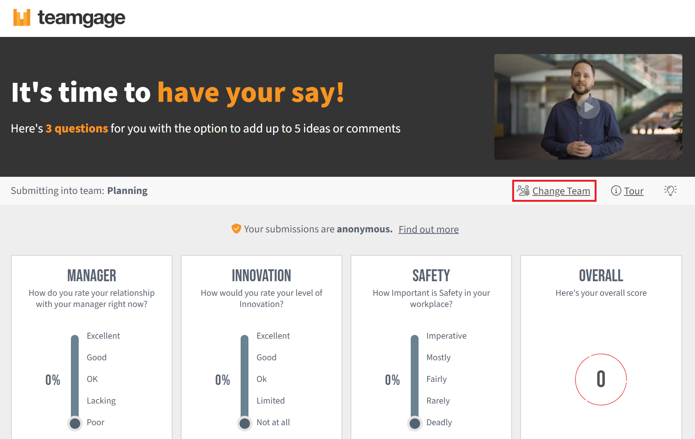Click the Manager 0% value
The height and width of the screenshot is (439, 695).
[x=53, y=380]
